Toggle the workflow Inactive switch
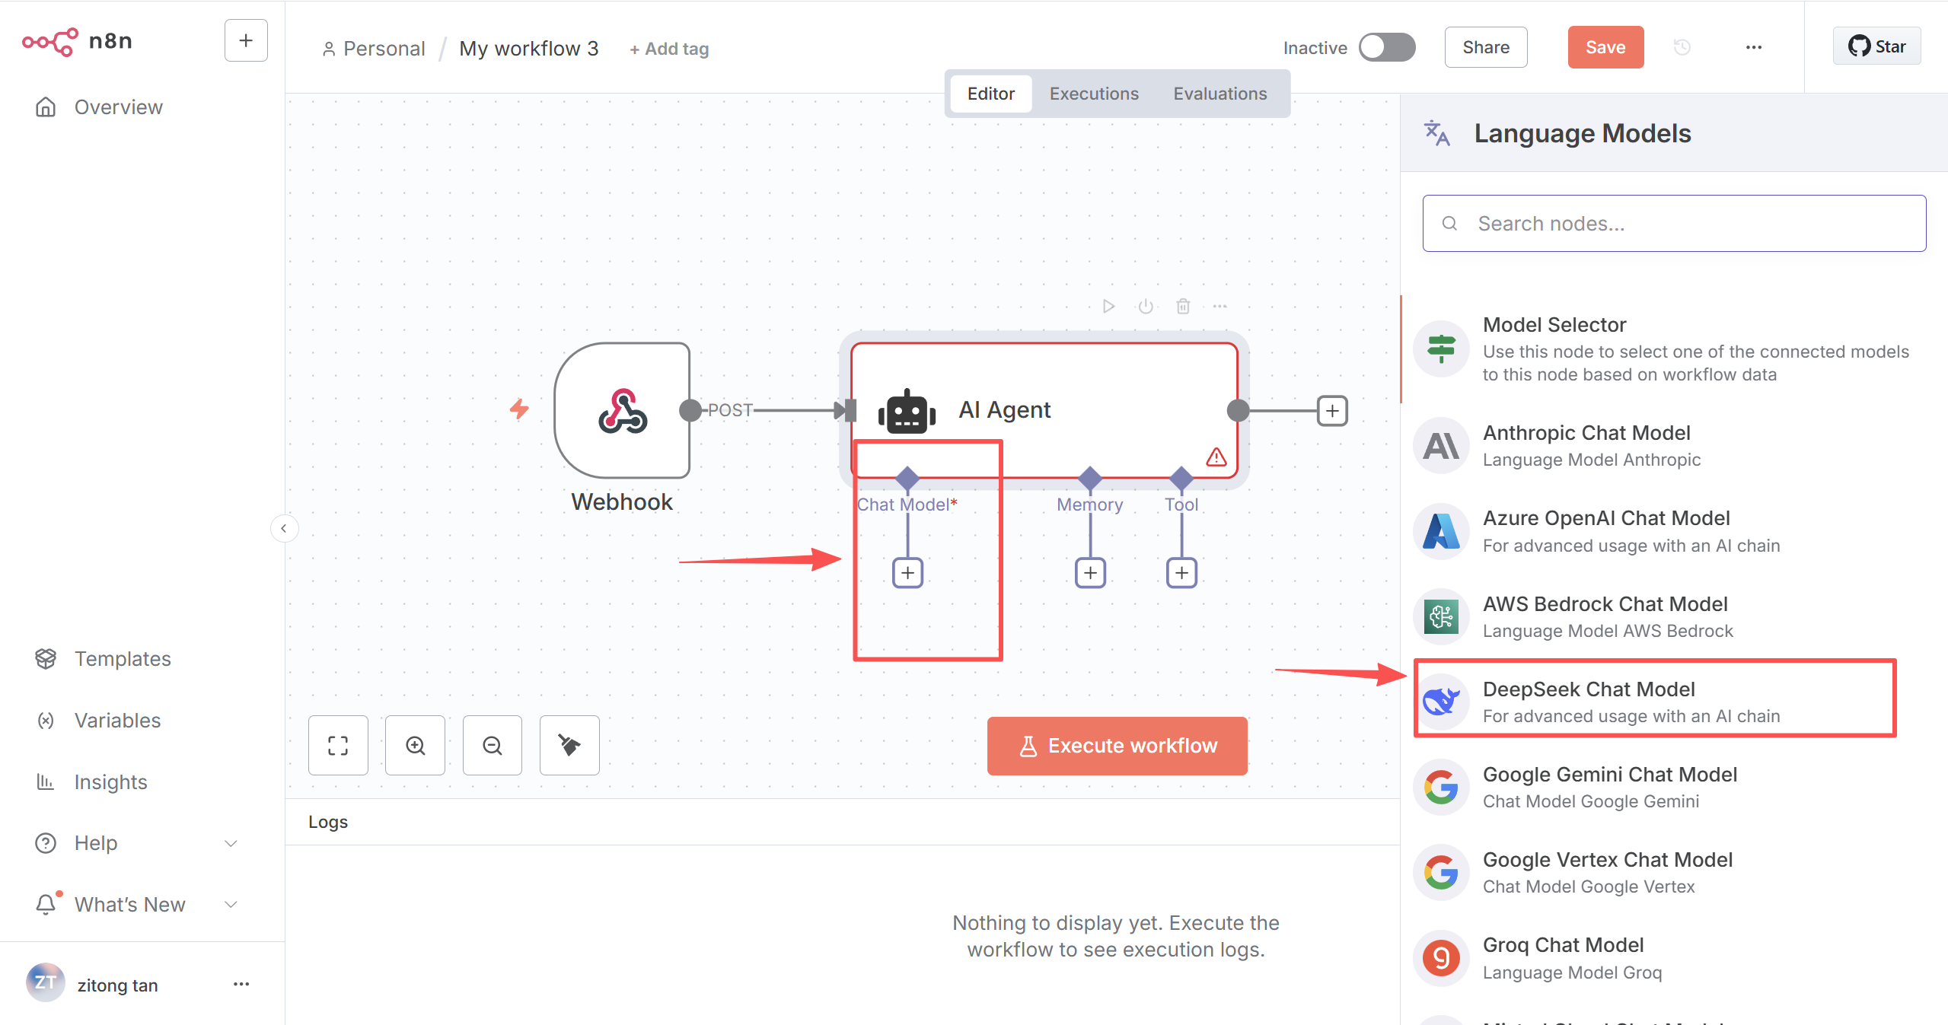 tap(1387, 47)
